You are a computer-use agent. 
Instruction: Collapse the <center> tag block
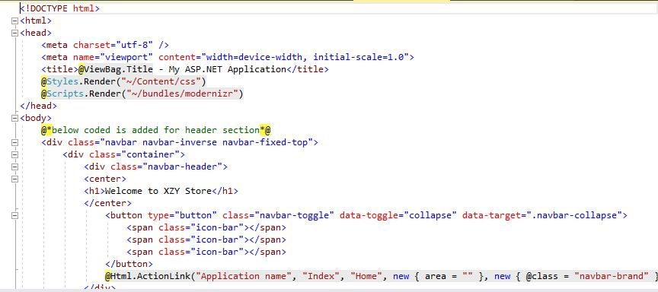coord(15,179)
